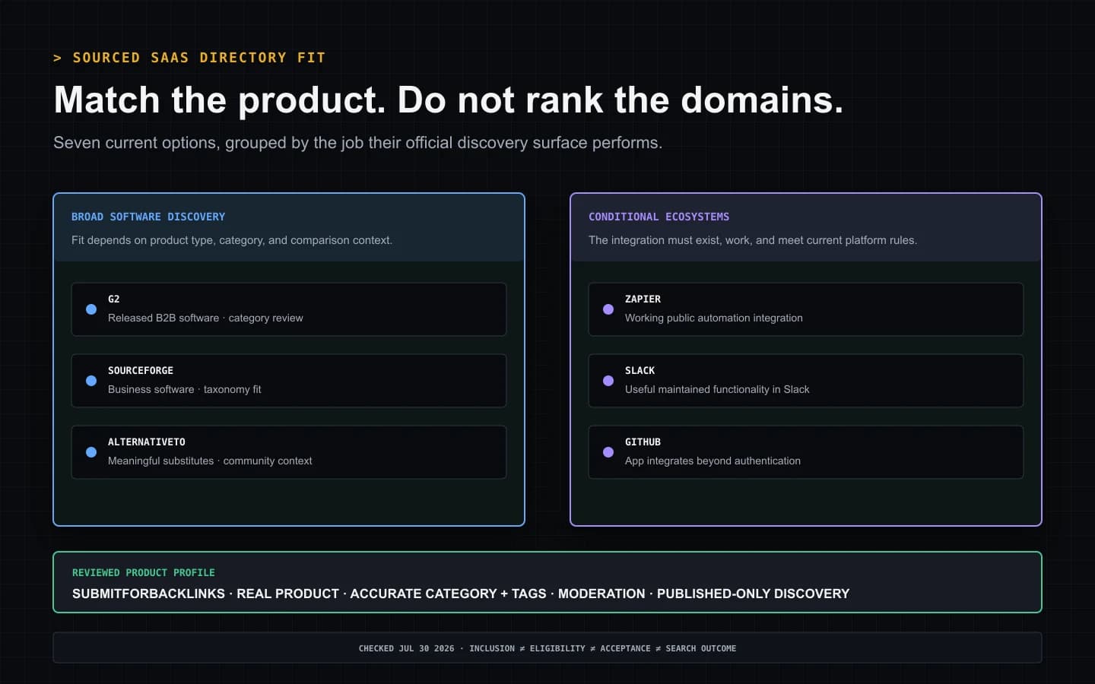The width and height of the screenshot is (1095, 684).
Task: Click 'The integration must exist' description
Action: click(x=753, y=240)
